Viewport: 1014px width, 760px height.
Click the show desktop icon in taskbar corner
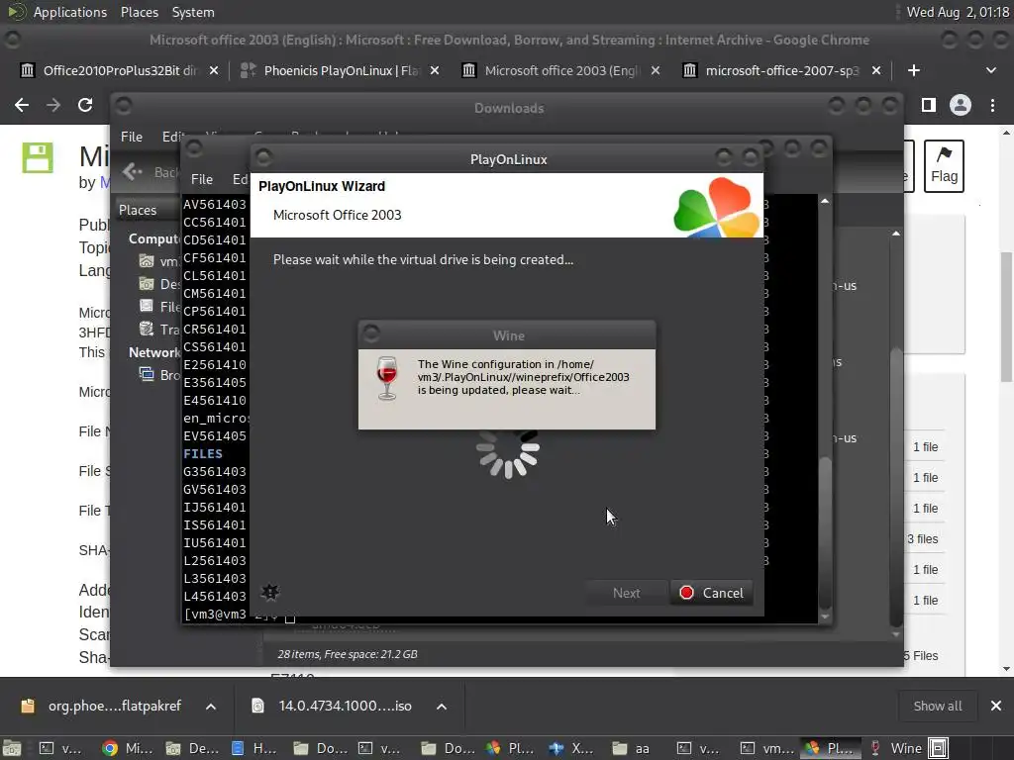point(12,748)
